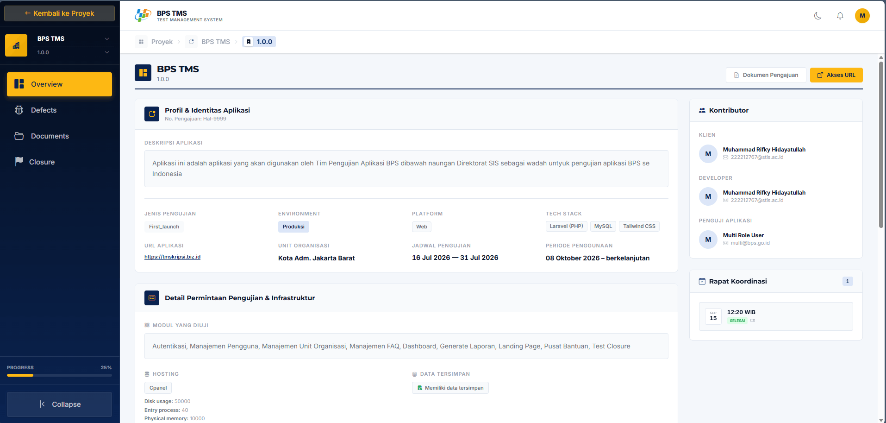
Task: Click the Tailwind CSS tech tag
Action: (x=639, y=226)
